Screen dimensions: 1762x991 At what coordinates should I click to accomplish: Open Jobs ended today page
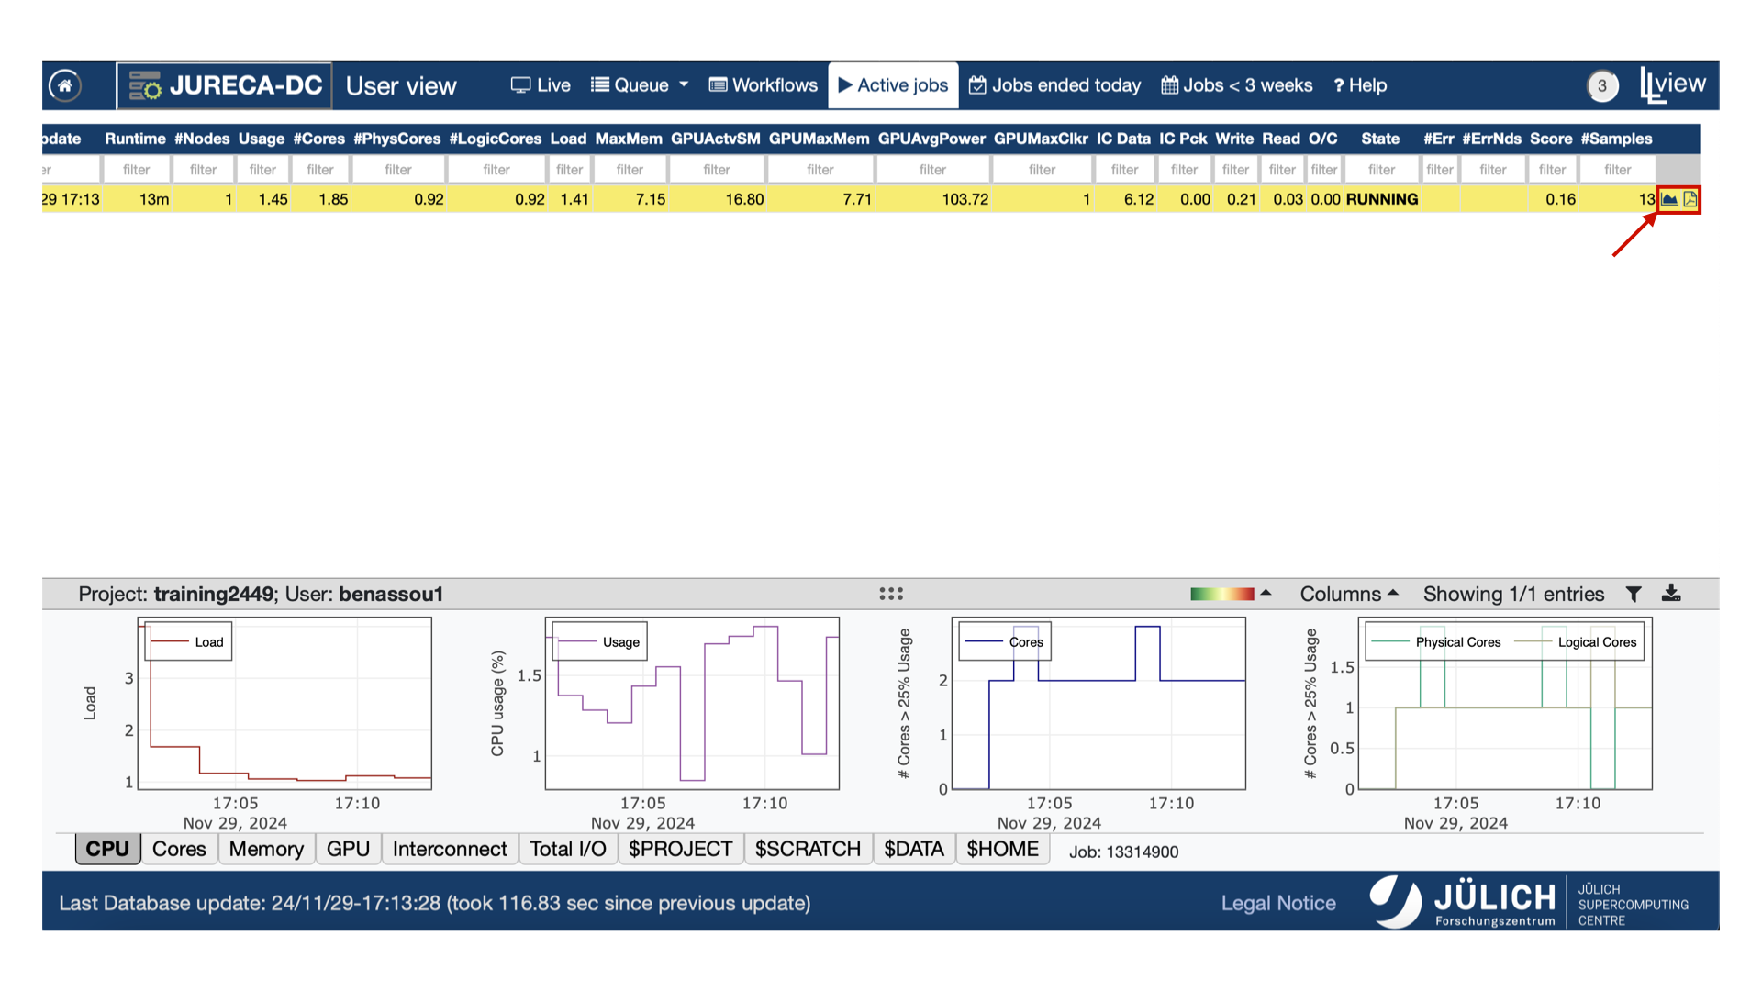(x=1054, y=85)
